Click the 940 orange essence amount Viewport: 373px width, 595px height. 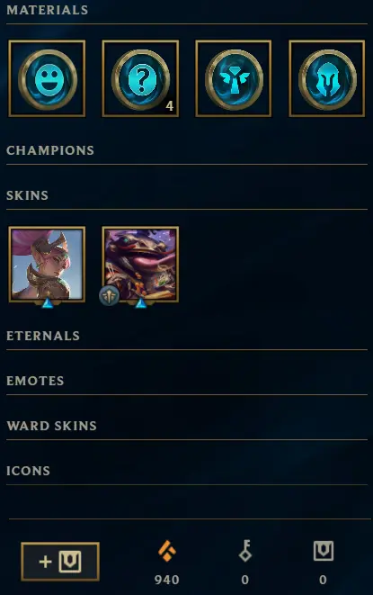(x=167, y=580)
